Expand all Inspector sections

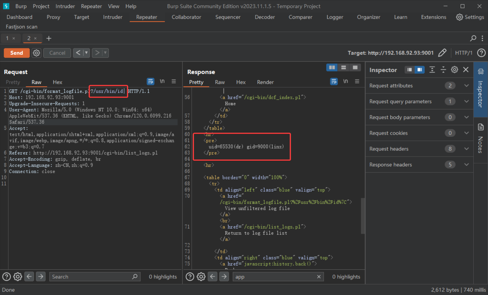coord(432,70)
